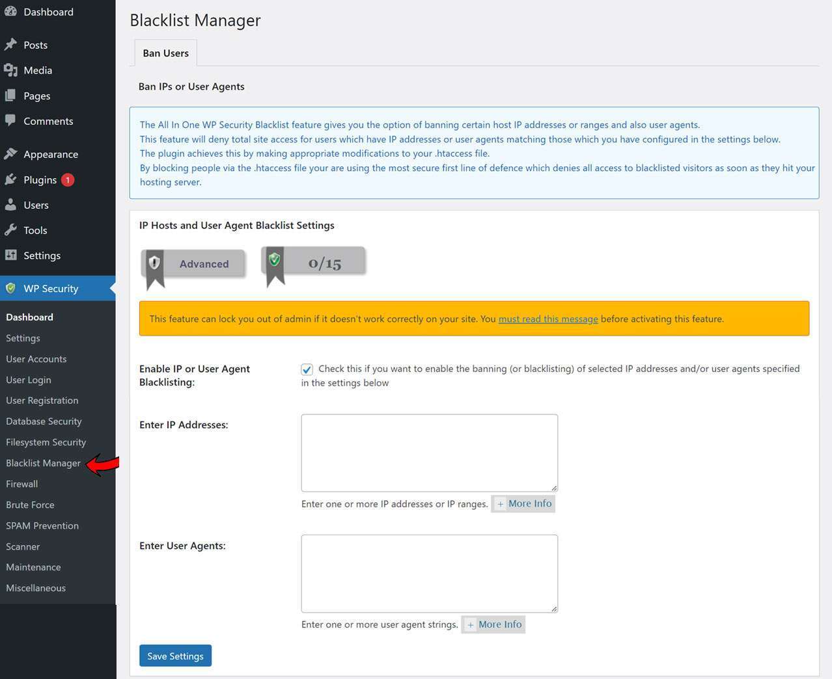Click the Dashboard gauge icon
This screenshot has width=832, height=679.
tap(10, 11)
